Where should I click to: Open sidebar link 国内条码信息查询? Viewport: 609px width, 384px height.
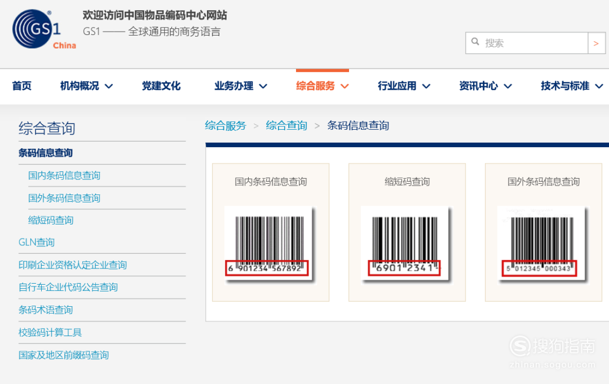point(64,175)
